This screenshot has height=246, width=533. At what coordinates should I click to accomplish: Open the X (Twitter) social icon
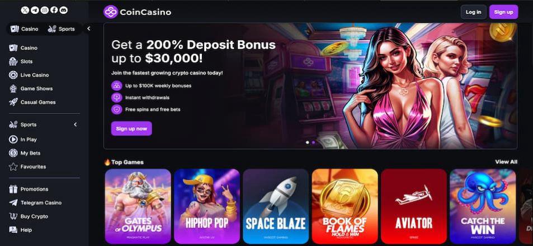[25, 10]
